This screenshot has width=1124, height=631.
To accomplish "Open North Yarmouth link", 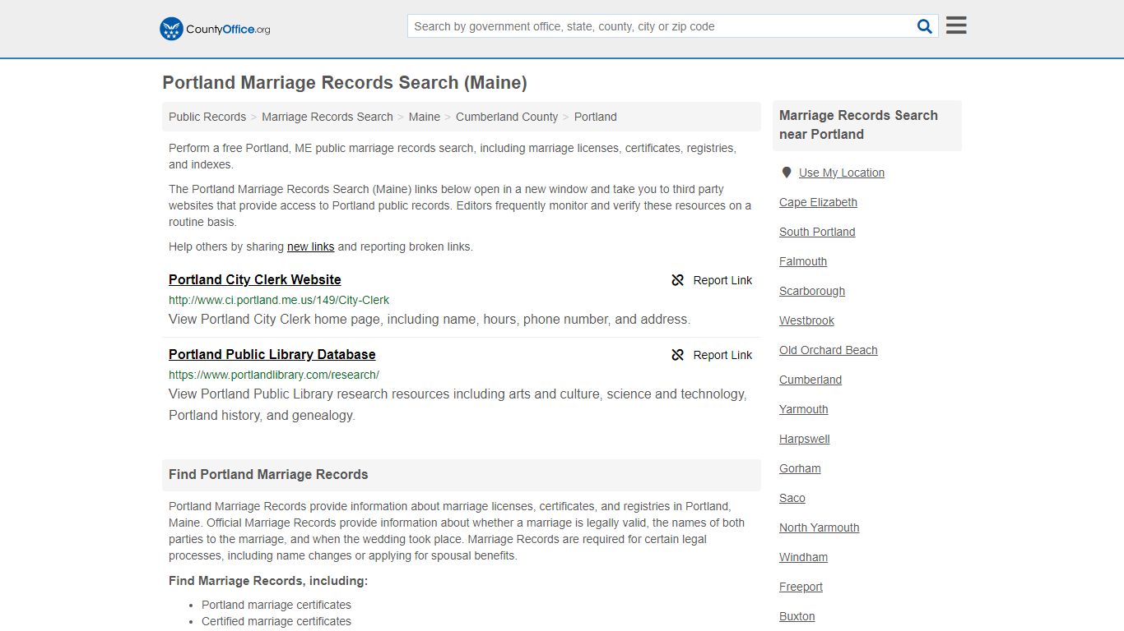I will tap(820, 527).
